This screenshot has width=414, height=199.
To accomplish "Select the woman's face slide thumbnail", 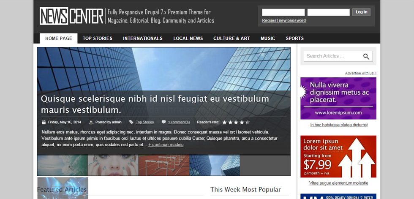I will pyautogui.click(x=113, y=165).
